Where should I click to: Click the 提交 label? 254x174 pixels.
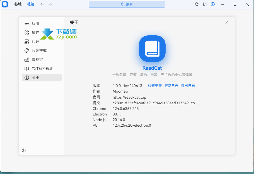pos(96,103)
